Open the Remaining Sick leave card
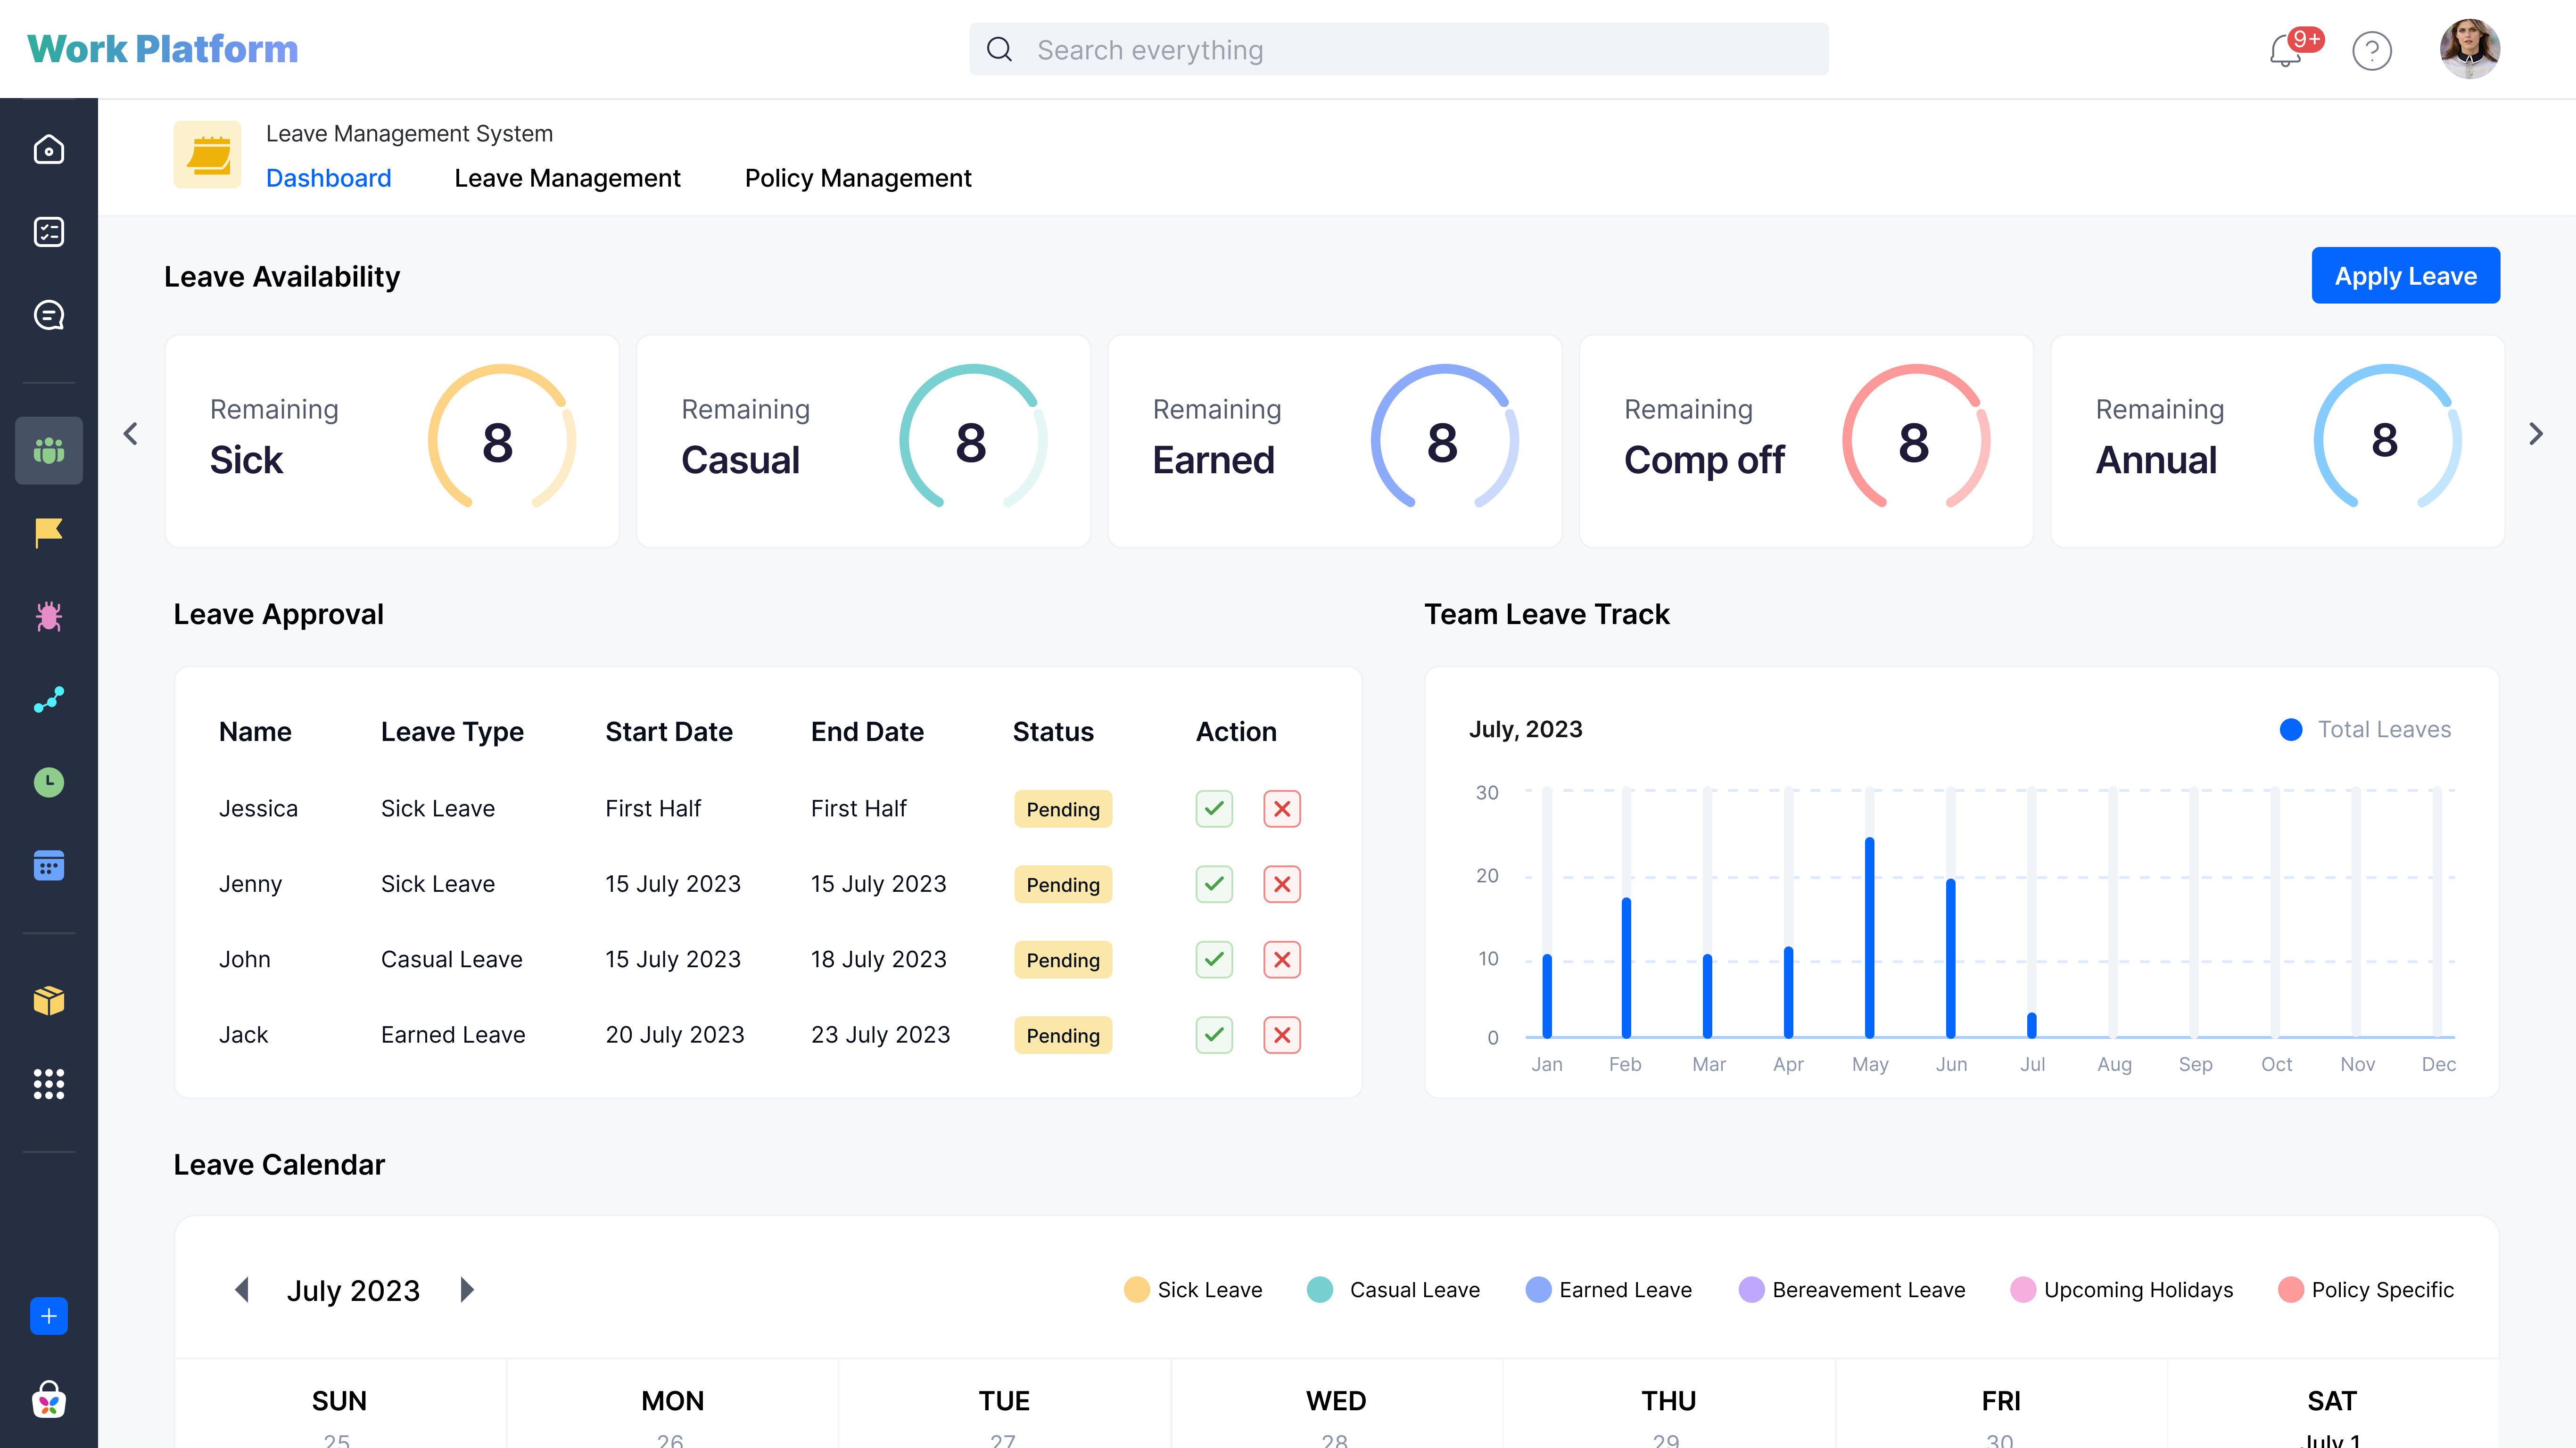Viewport: 2576px width, 1448px height. (x=392, y=441)
